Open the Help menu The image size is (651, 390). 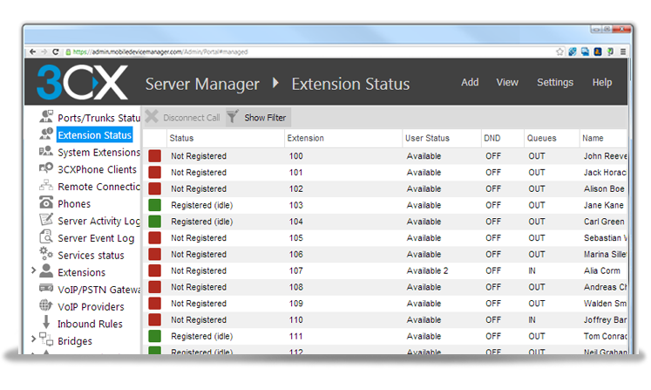tap(602, 82)
